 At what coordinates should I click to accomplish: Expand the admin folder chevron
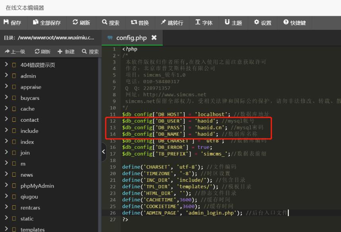click(6, 76)
